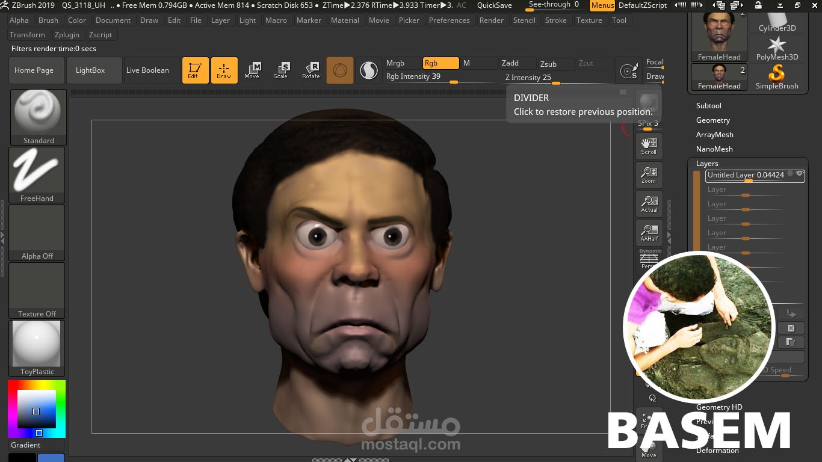Screen dimensions: 822x462
Task: Click the See-through slider
Action: (x=554, y=5)
